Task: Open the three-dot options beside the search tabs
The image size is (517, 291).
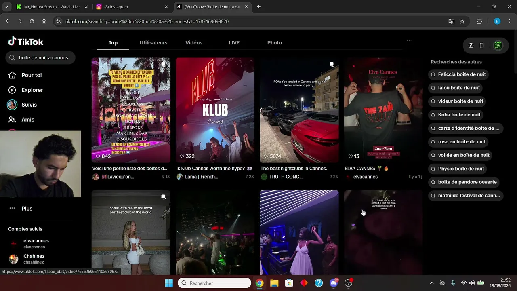Action: click(x=409, y=40)
